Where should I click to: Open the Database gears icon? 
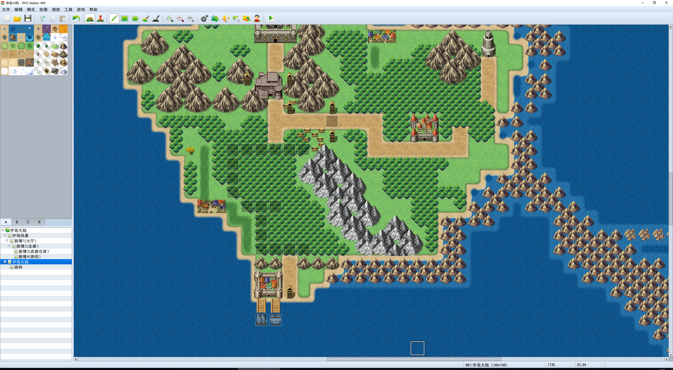click(205, 18)
